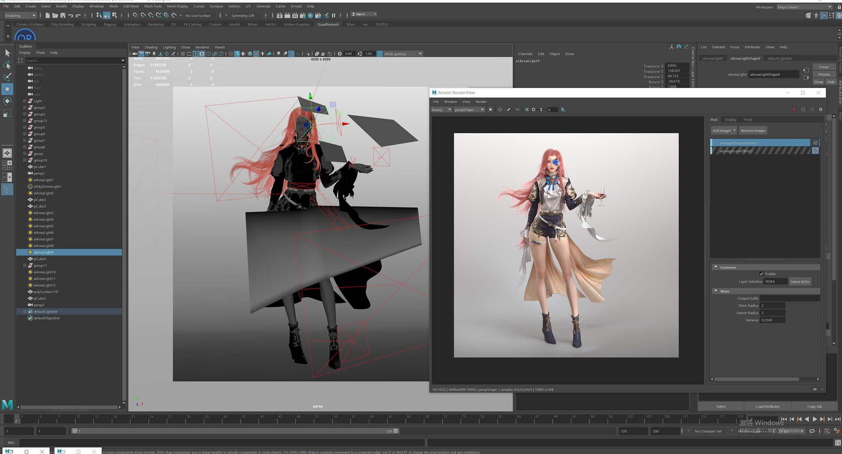Screen dimensions: 842x454
Task: Click RenderView exposure slider
Action: (540, 110)
